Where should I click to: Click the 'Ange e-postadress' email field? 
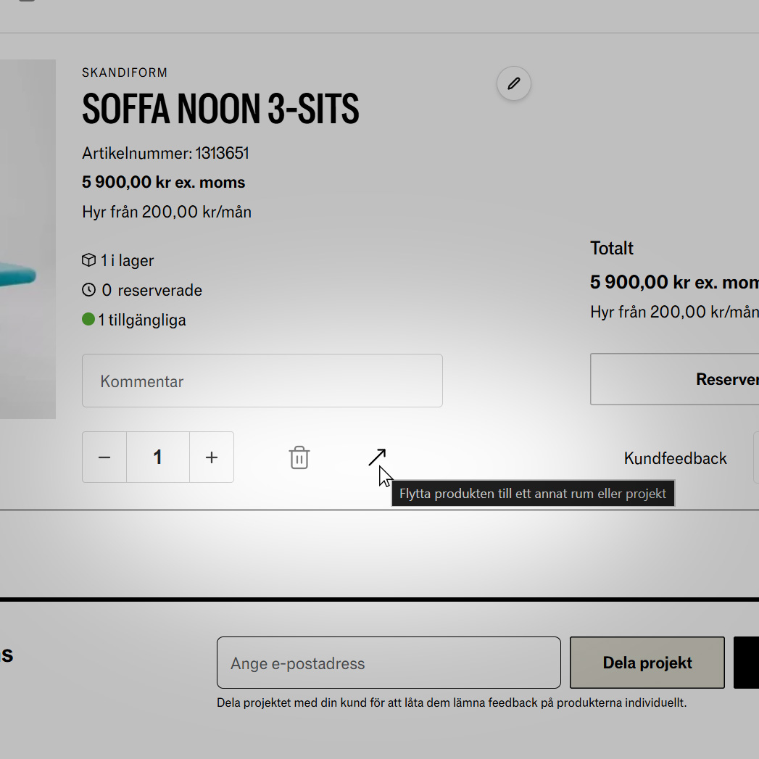pyautogui.click(x=389, y=663)
